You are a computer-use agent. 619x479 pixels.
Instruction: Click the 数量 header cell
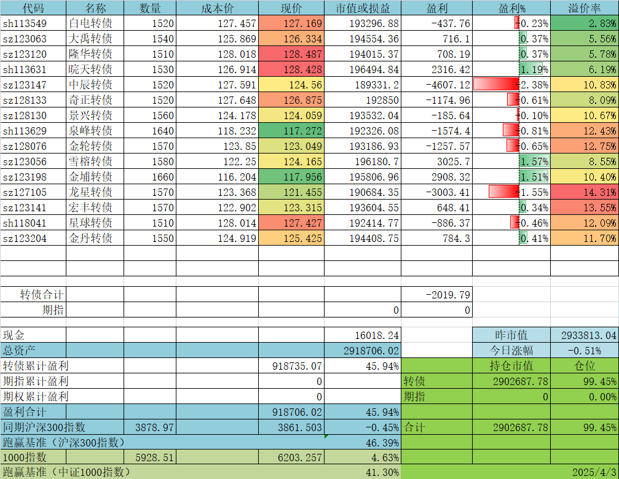click(x=150, y=8)
